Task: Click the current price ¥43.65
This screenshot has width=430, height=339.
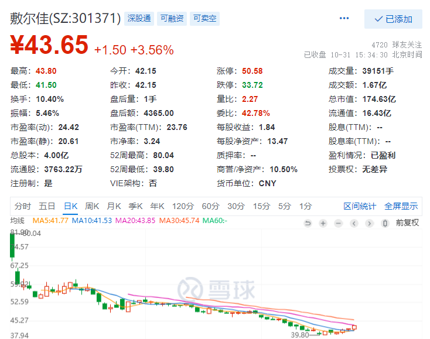Action: (x=49, y=44)
